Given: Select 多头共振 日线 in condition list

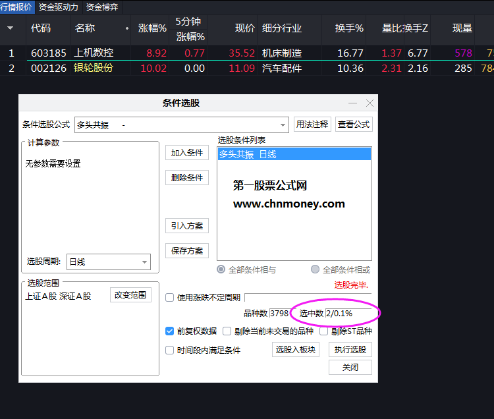Looking at the screenshot, I should (x=294, y=154).
